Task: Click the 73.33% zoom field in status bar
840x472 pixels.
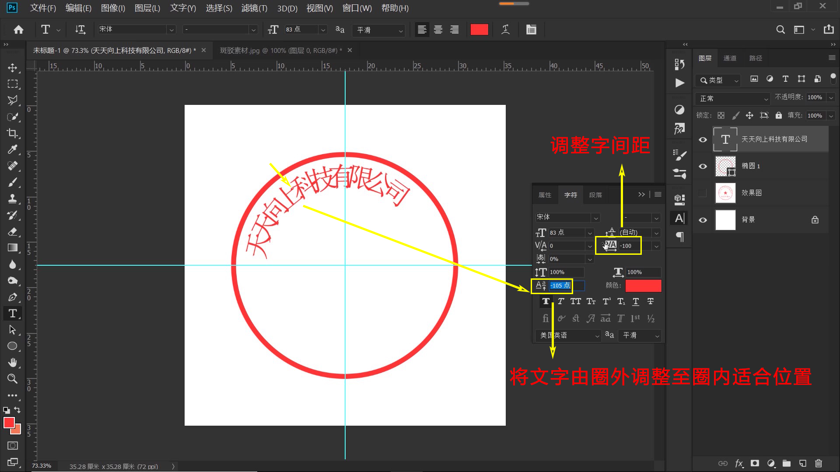Action: point(42,465)
